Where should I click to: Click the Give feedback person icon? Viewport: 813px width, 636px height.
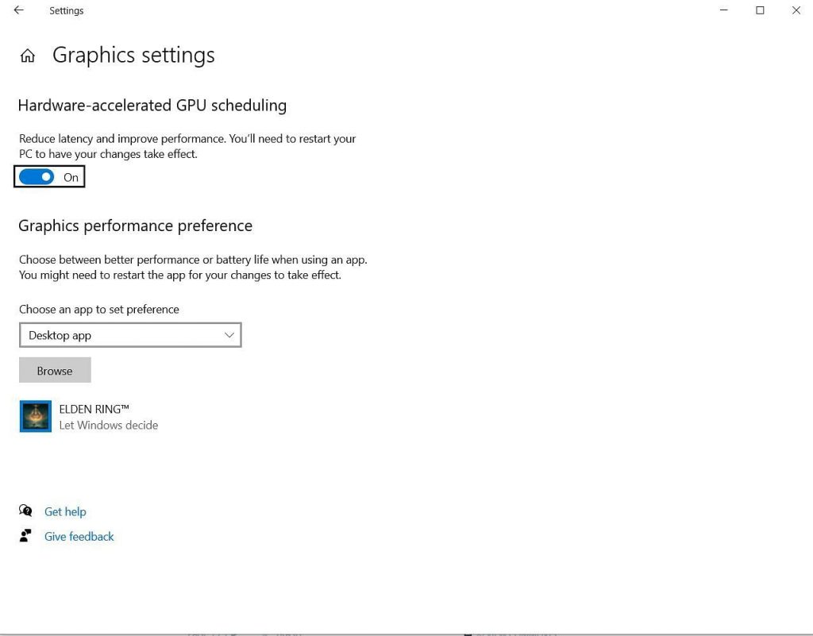pos(25,536)
